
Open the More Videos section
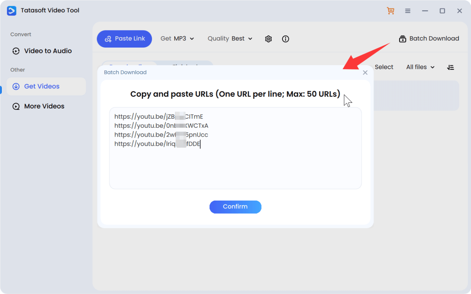coord(44,106)
